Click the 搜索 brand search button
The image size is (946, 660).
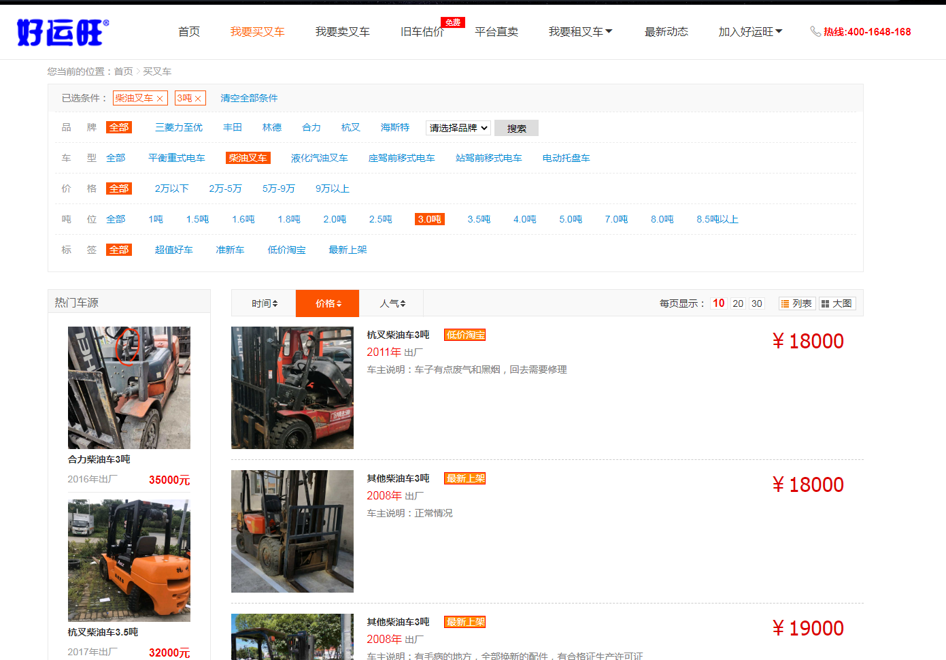[x=516, y=128]
